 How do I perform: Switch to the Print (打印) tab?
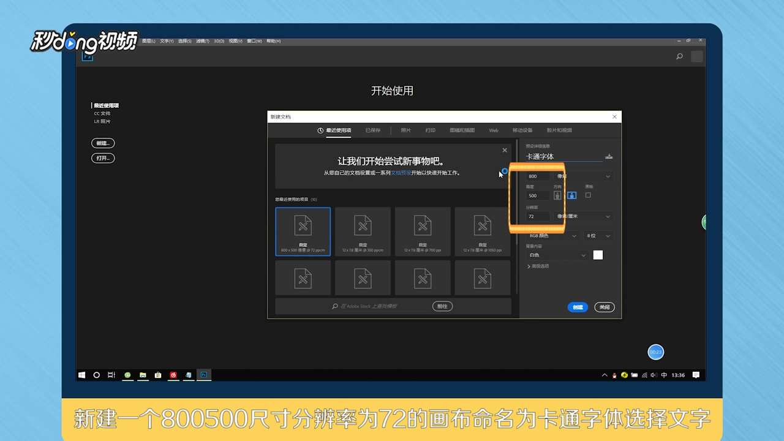[x=431, y=130]
